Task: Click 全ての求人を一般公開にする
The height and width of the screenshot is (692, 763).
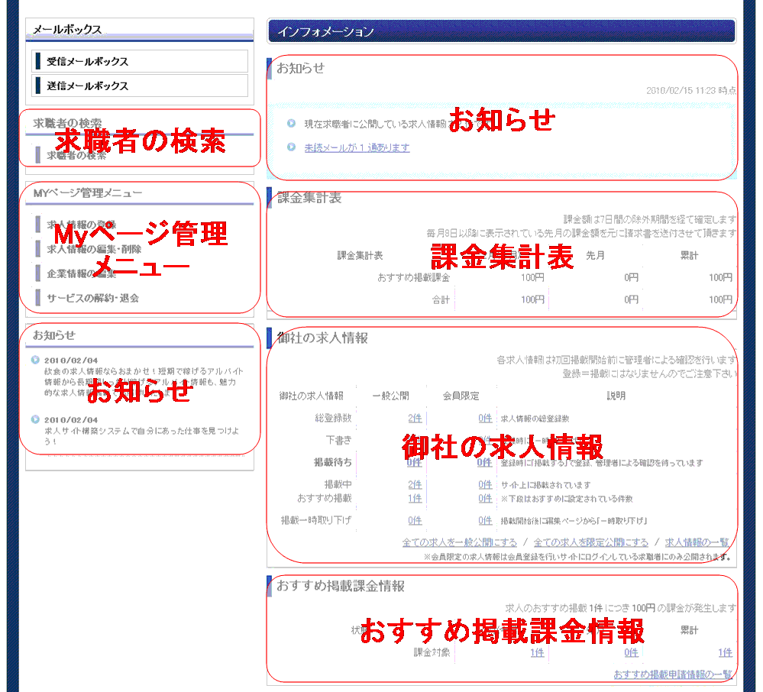Action: pos(459,542)
